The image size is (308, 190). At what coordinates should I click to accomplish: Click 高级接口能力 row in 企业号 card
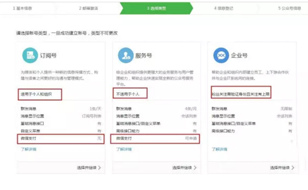click(252, 131)
